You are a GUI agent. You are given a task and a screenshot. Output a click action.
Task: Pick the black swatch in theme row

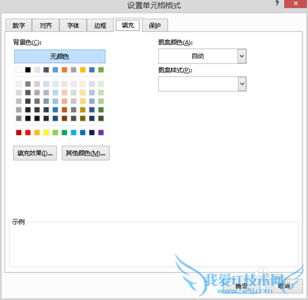pyautogui.click(x=28, y=70)
